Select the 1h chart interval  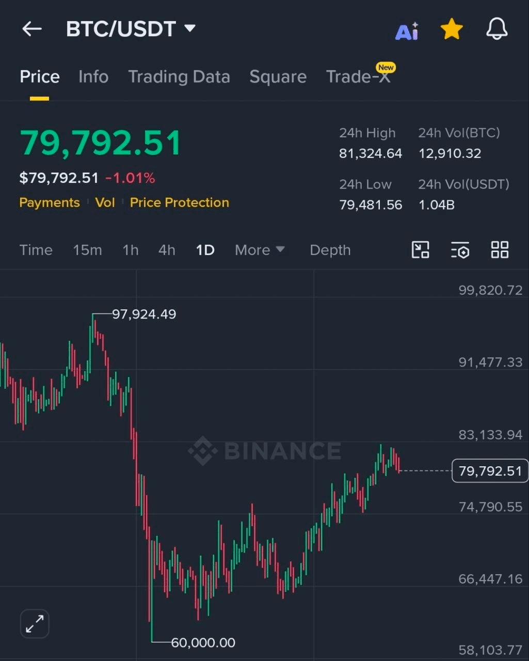coord(131,250)
